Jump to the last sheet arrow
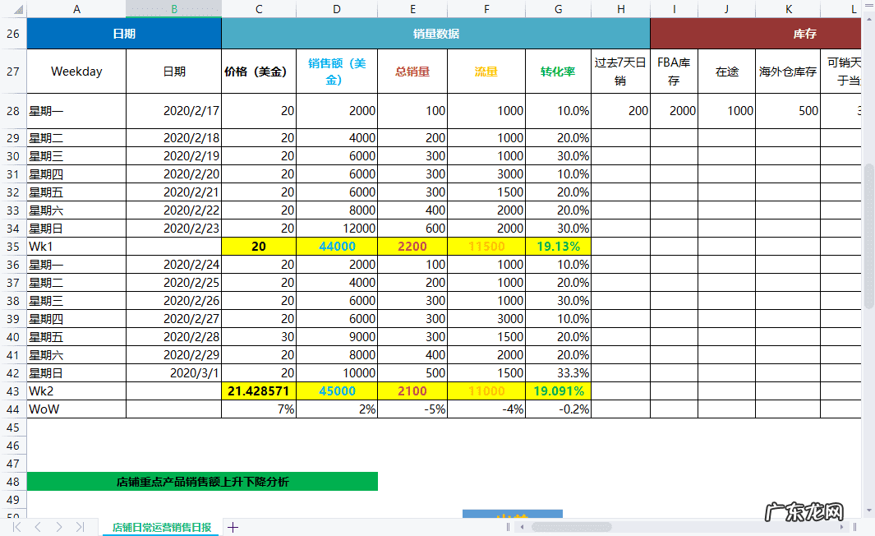 pos(80,527)
